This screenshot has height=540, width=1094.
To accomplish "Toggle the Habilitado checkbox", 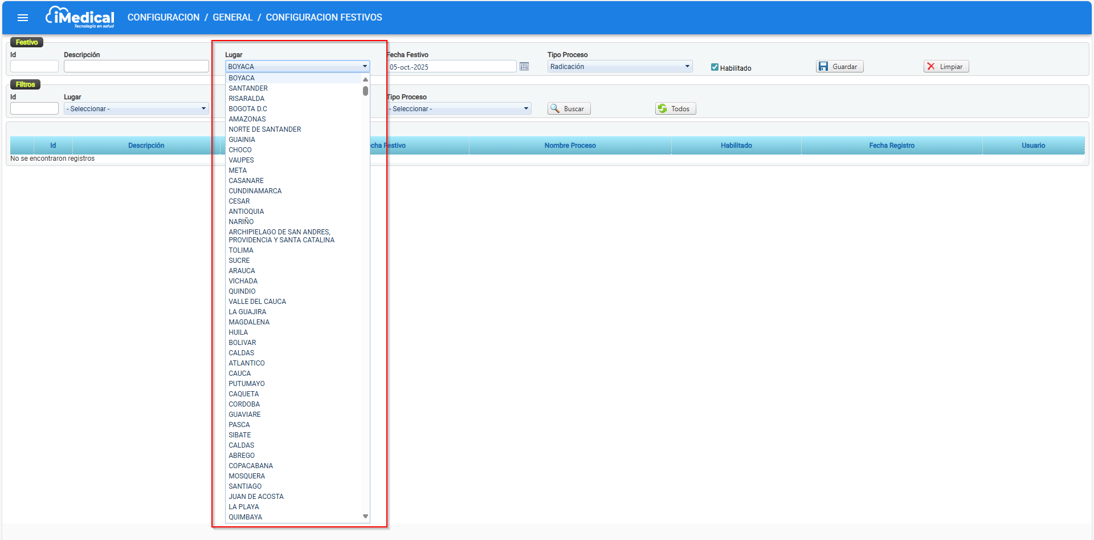I will pyautogui.click(x=715, y=67).
